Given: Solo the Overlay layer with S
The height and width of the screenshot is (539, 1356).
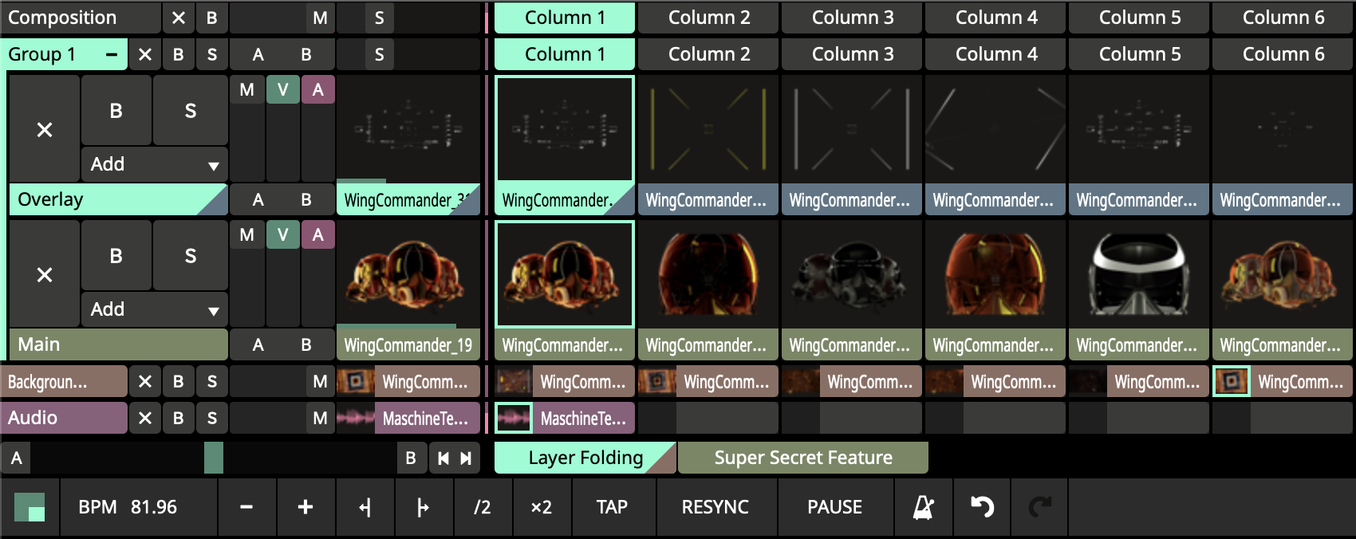Looking at the screenshot, I should 191,111.
